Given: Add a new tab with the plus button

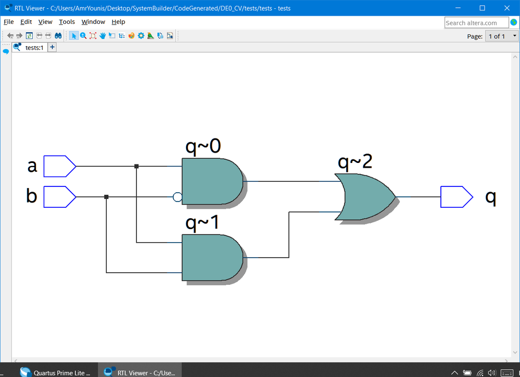Looking at the screenshot, I should click(52, 47).
